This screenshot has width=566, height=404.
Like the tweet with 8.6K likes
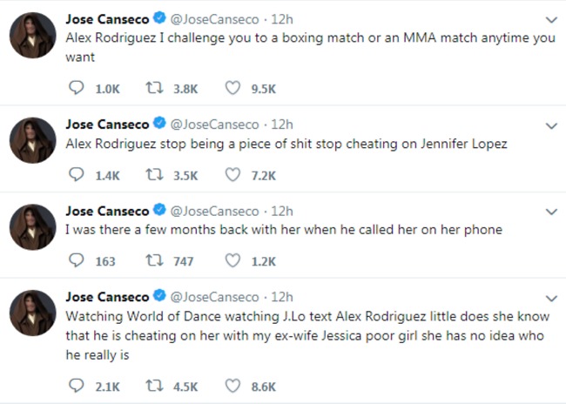point(232,386)
